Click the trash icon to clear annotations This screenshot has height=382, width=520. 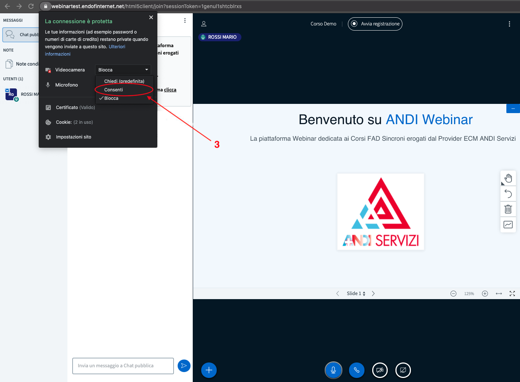(x=508, y=209)
